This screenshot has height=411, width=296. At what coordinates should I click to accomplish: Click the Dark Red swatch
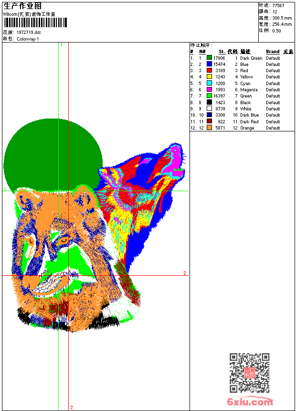[x=209, y=121]
